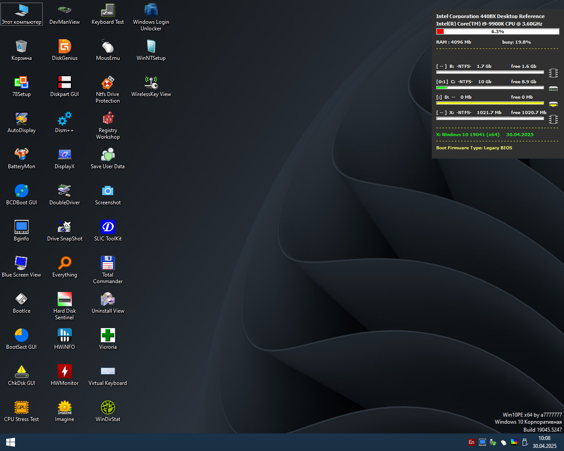Launch HWiNFO
This screenshot has height=451, width=564.
pyautogui.click(x=64, y=339)
